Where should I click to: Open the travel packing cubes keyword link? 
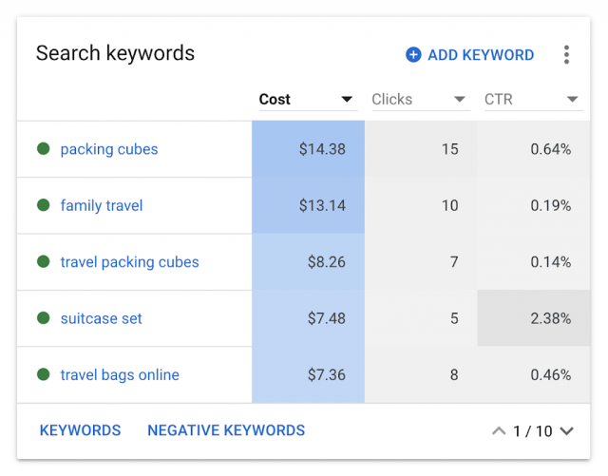(129, 262)
